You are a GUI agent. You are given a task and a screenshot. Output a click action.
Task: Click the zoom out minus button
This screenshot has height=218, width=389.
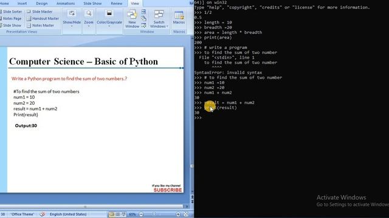click(141, 214)
